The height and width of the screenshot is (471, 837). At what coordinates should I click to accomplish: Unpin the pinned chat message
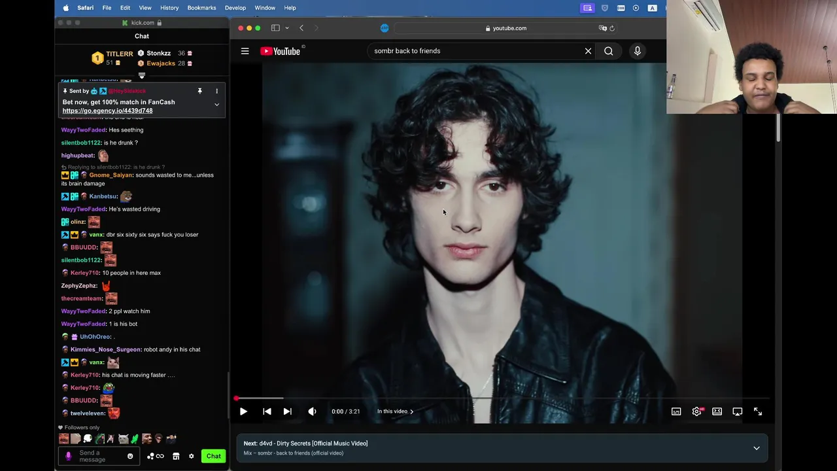click(200, 91)
